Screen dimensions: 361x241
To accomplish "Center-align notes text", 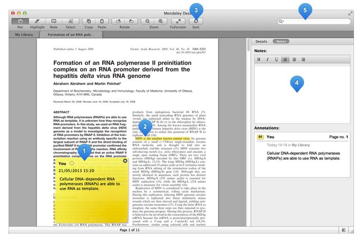I will click(x=294, y=59).
